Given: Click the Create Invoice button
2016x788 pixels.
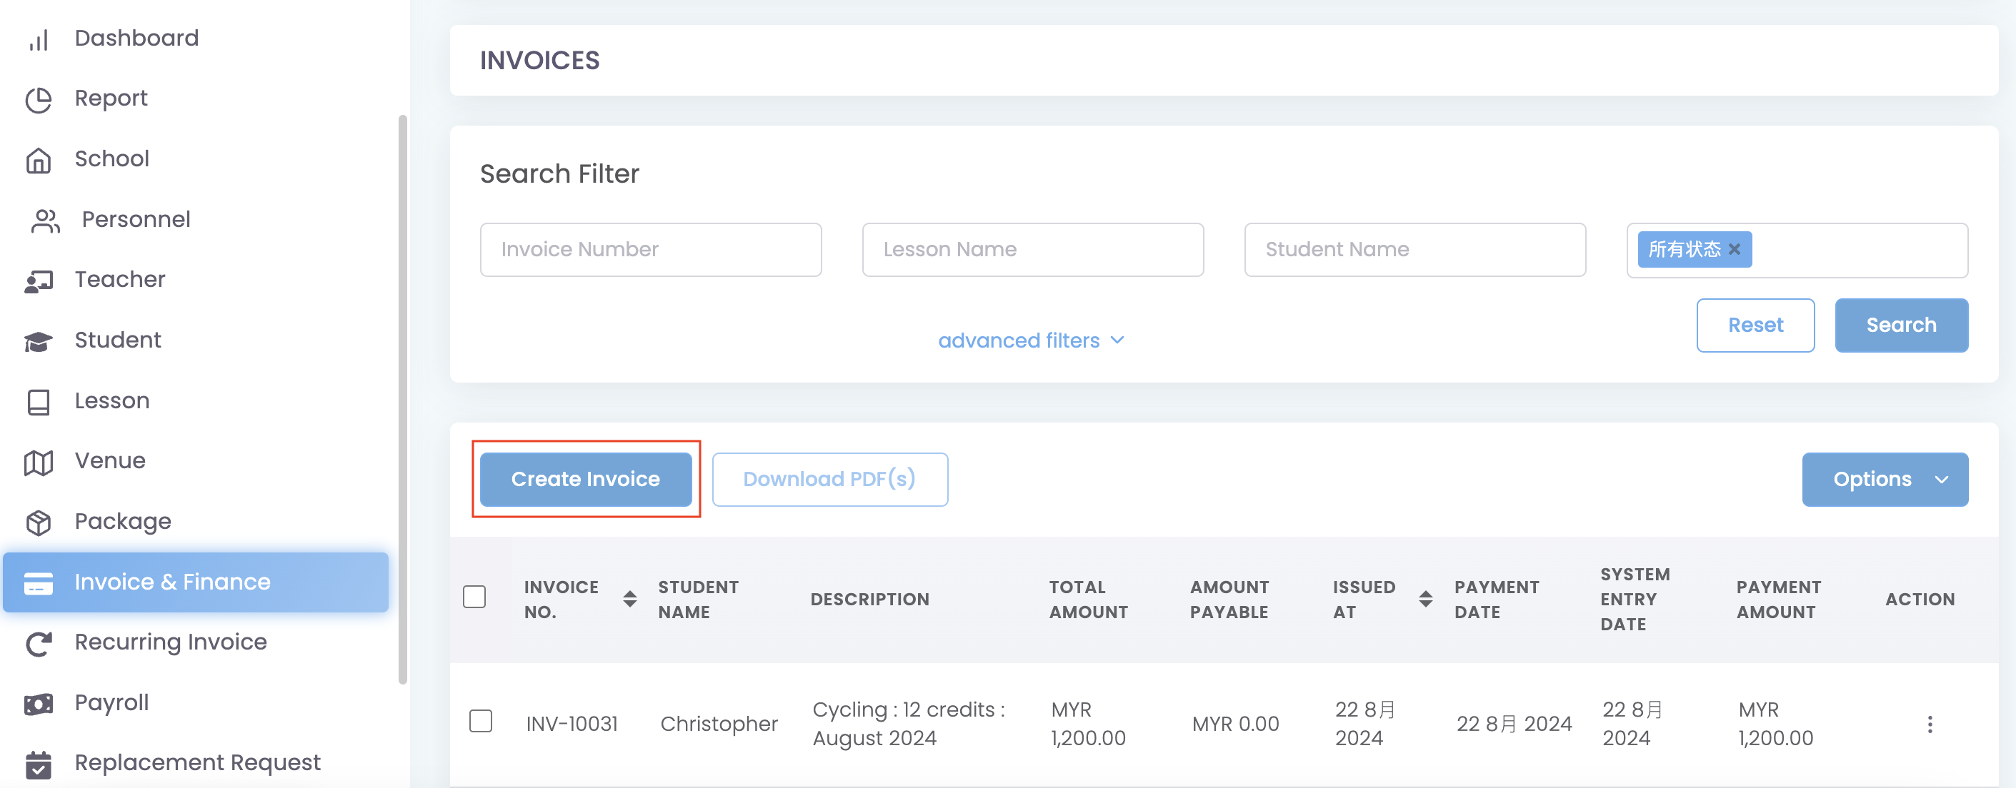Looking at the screenshot, I should (585, 479).
